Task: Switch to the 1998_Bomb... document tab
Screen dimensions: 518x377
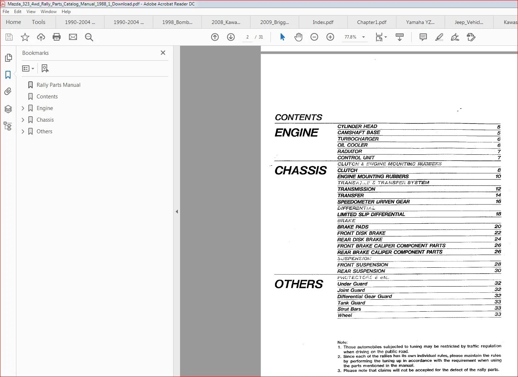Action: (x=177, y=22)
